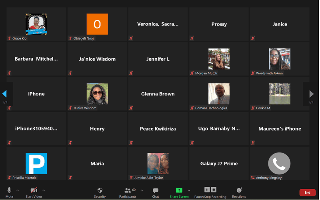The width and height of the screenshot is (320, 200).
Task: Click the red End meeting button
Action: pyautogui.click(x=307, y=192)
